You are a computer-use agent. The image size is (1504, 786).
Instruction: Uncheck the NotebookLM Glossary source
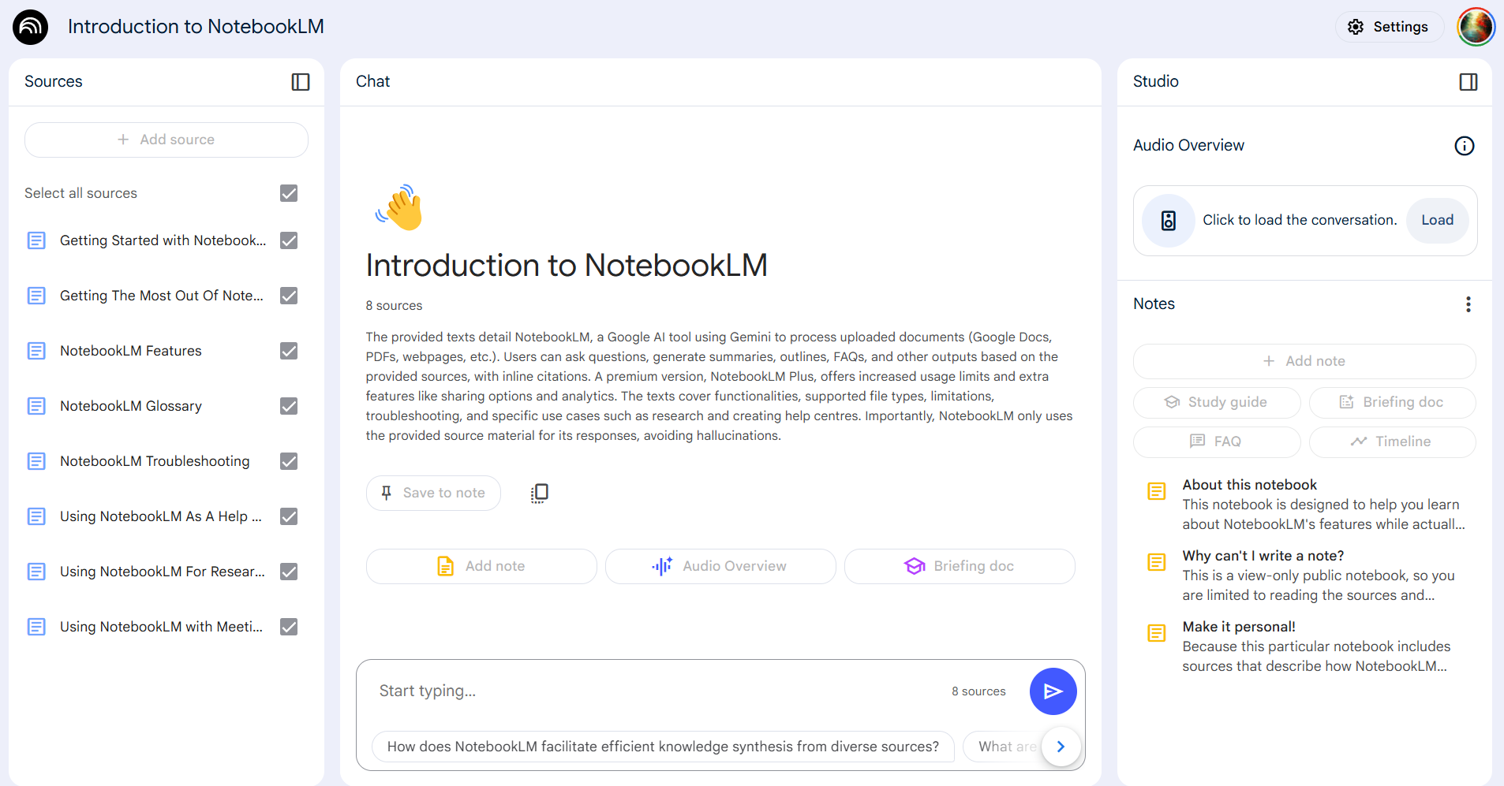pyautogui.click(x=288, y=406)
